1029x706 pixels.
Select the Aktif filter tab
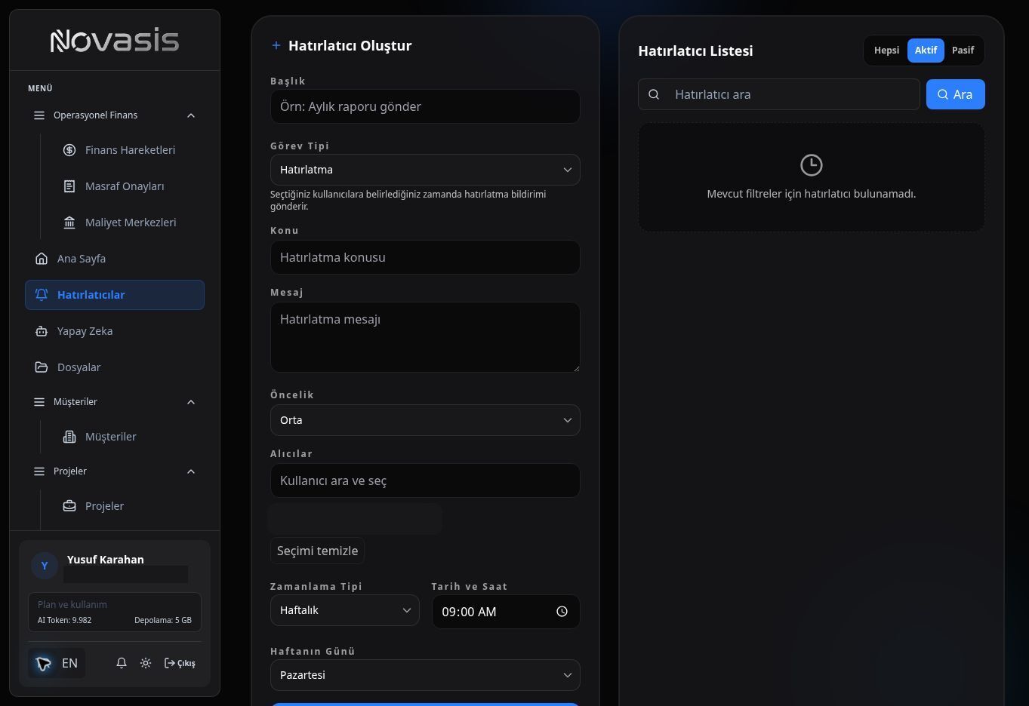[x=926, y=51]
